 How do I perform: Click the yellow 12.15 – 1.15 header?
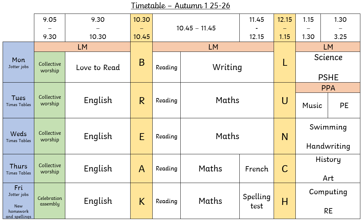pyautogui.click(x=285, y=28)
